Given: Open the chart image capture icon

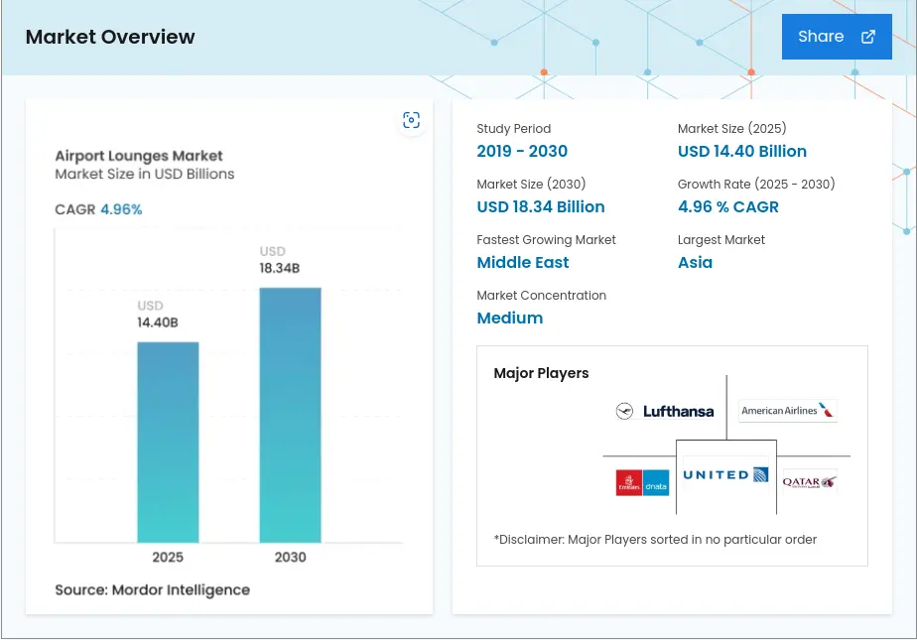Looking at the screenshot, I should (x=411, y=121).
